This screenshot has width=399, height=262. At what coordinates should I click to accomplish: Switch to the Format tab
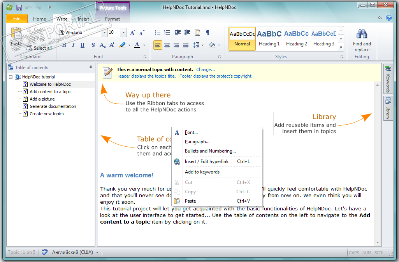click(112, 19)
